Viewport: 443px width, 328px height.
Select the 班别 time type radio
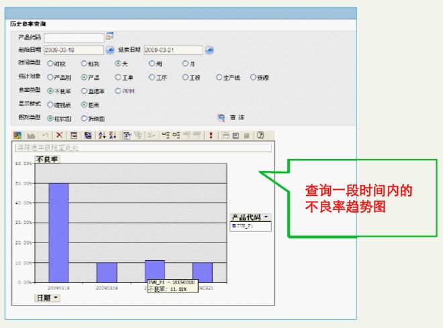84,64
